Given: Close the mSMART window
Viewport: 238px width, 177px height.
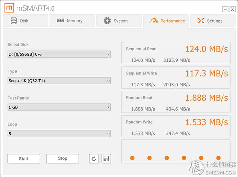Looking at the screenshot, I should pyautogui.click(x=232, y=9).
